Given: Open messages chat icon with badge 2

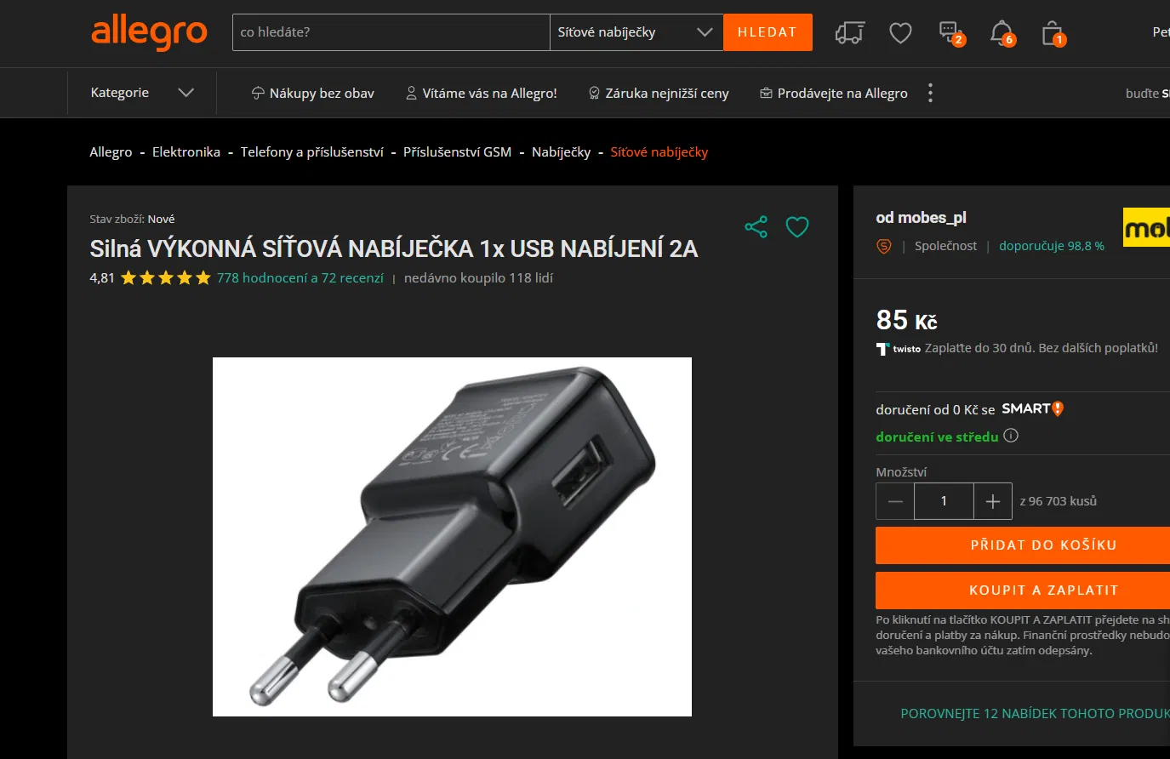Looking at the screenshot, I should pyautogui.click(x=951, y=32).
